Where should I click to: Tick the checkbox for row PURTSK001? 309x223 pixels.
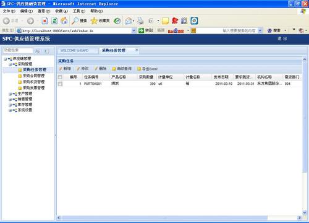coord(60,84)
